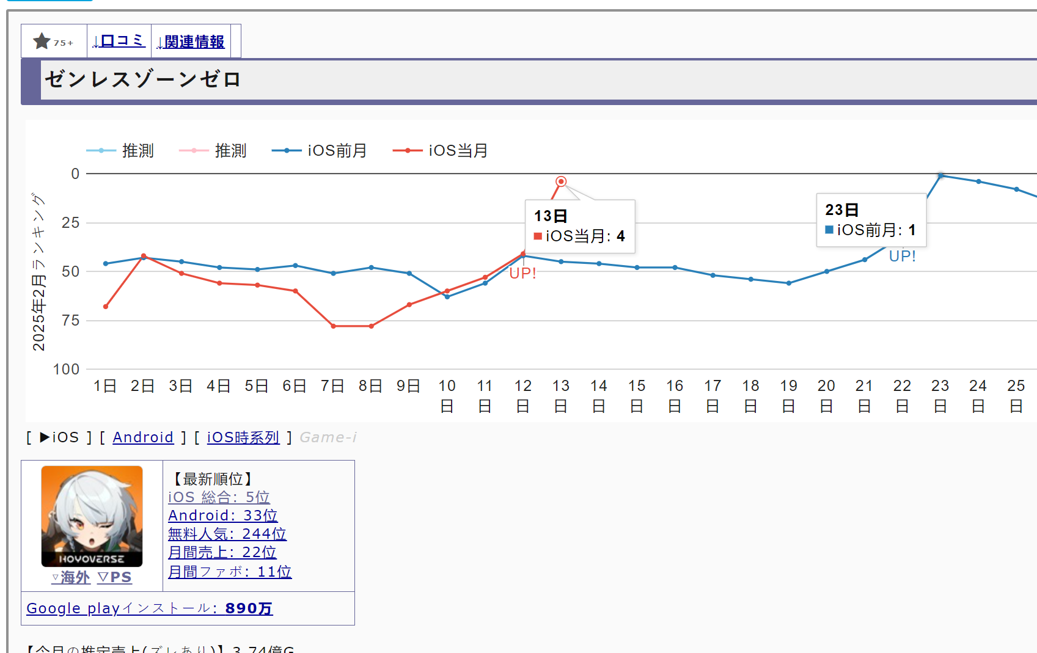
Task: Open the Android: 33位 ranking link
Action: (223, 516)
